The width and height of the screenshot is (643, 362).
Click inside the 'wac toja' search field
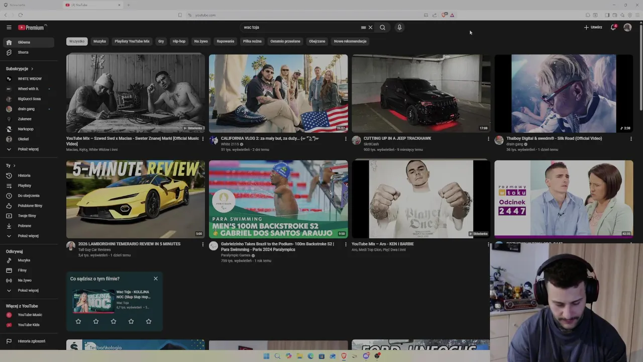click(300, 28)
